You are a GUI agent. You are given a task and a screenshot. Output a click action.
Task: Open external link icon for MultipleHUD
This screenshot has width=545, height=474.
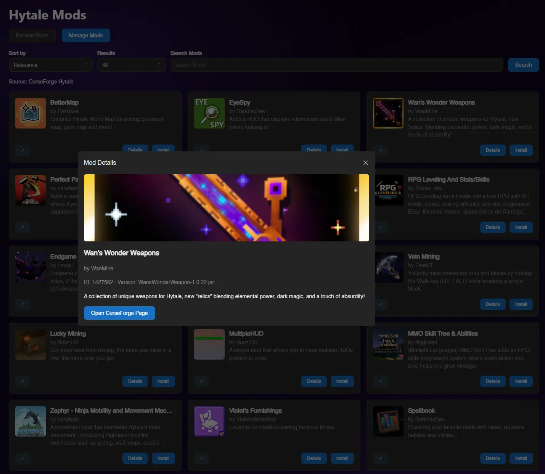[x=201, y=381]
